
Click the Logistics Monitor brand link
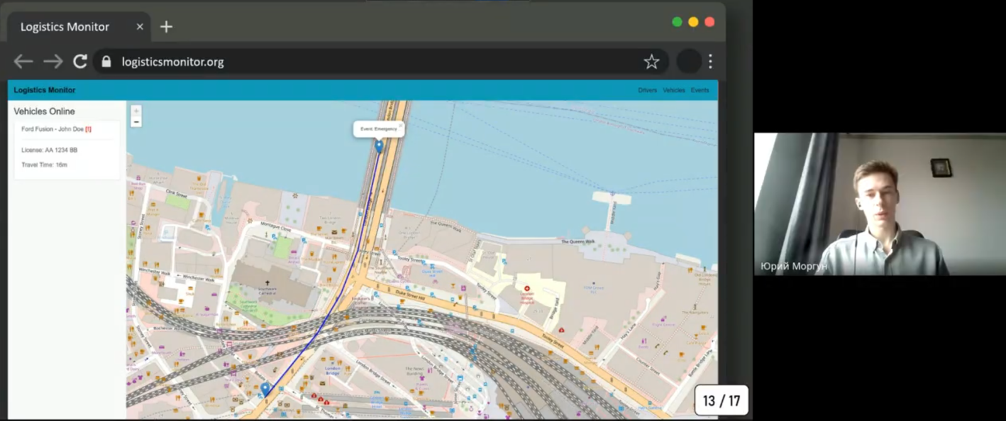pos(45,90)
